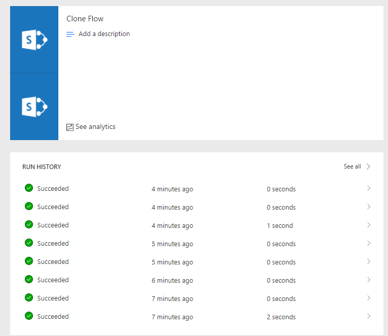The height and width of the screenshot is (336, 388).
Task: Click '1 second' duration value
Action: (280, 225)
